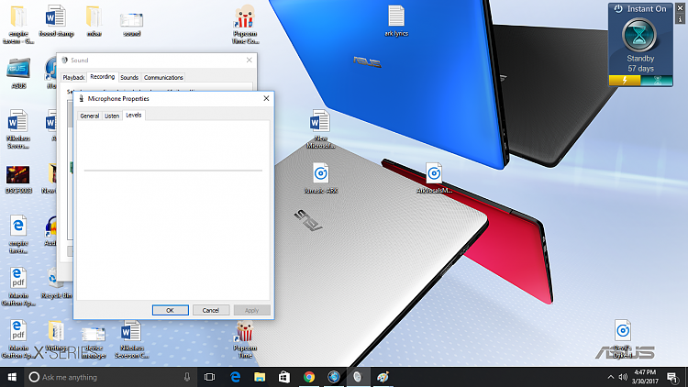Open the Playback tab in Sound

[73, 77]
